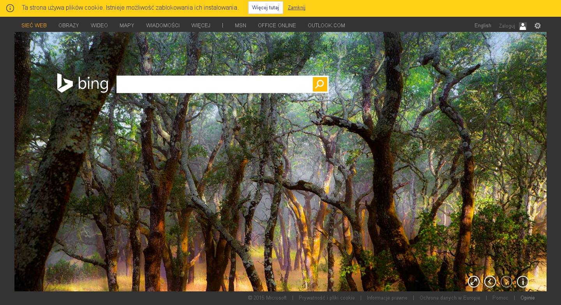The image size is (561, 305).
Task: Show the previous background image
Action: tap(490, 281)
